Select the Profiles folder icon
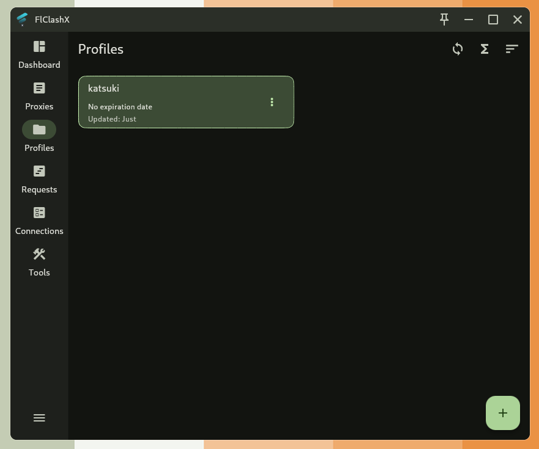 (39, 130)
